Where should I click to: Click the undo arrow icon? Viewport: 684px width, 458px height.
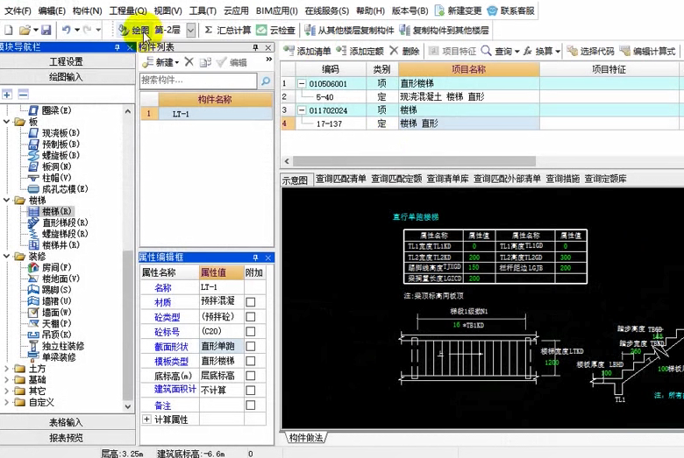(67, 30)
